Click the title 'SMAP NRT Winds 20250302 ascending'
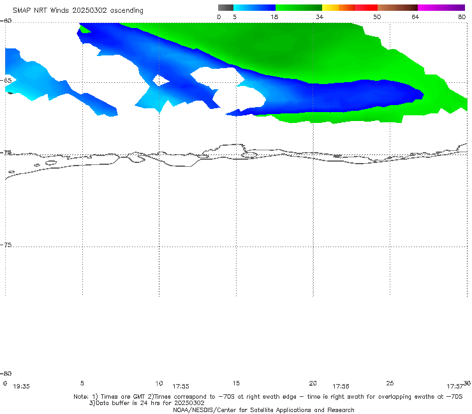This screenshot has height=414, width=472. 78,10
